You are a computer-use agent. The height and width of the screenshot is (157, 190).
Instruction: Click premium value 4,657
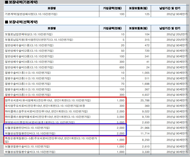point(146,95)
